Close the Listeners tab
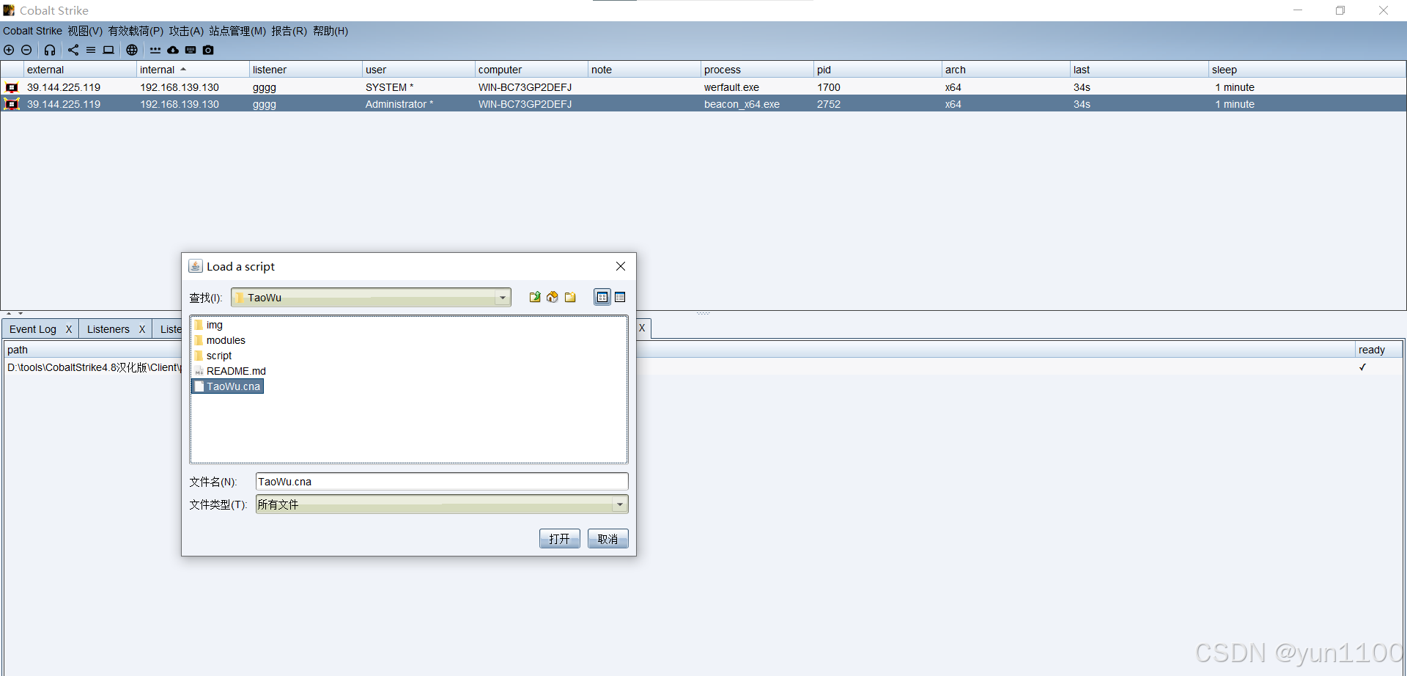The image size is (1407, 676). [142, 329]
